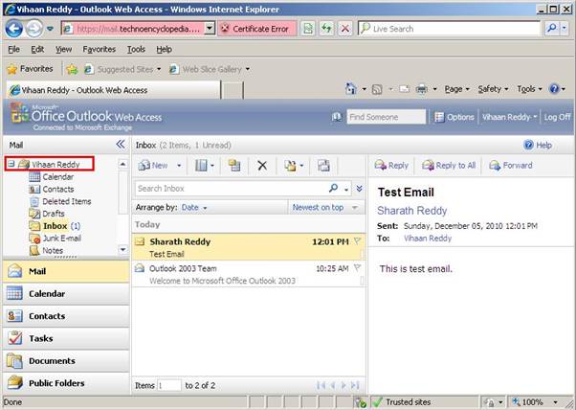Open the Contacts navigation button
Image resolution: width=576 pixels, height=410 pixels.
pyautogui.click(x=66, y=316)
